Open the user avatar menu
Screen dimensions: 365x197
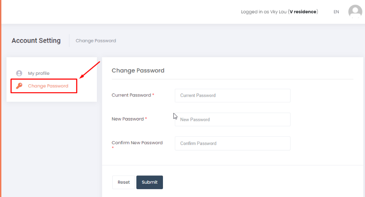[x=355, y=12]
